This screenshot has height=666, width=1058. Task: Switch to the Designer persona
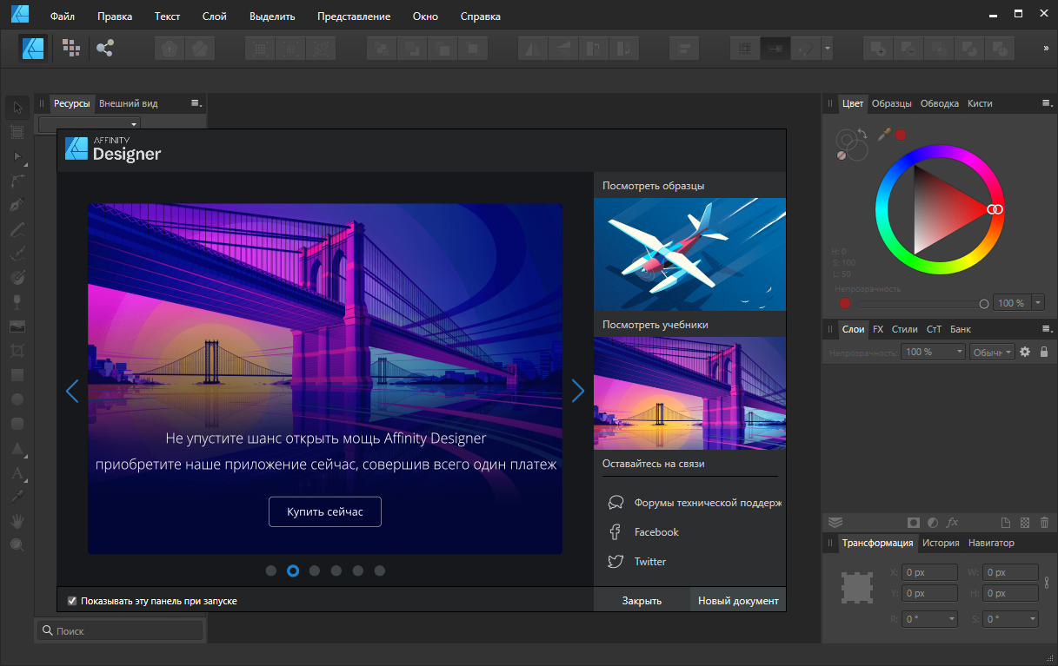tap(34, 49)
